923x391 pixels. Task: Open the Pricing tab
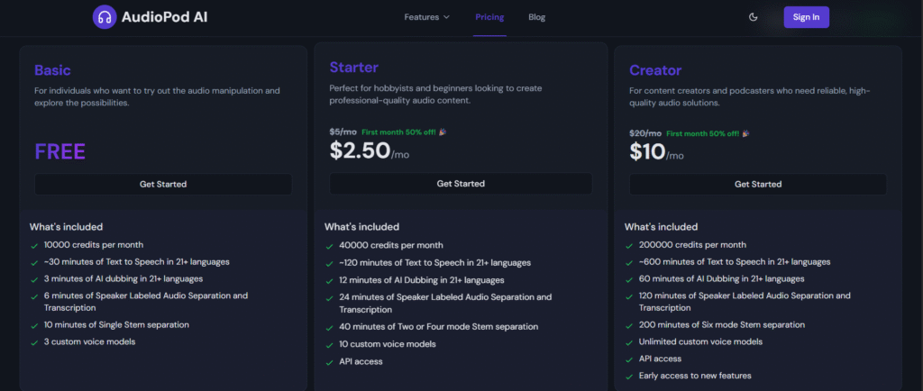pyautogui.click(x=489, y=17)
